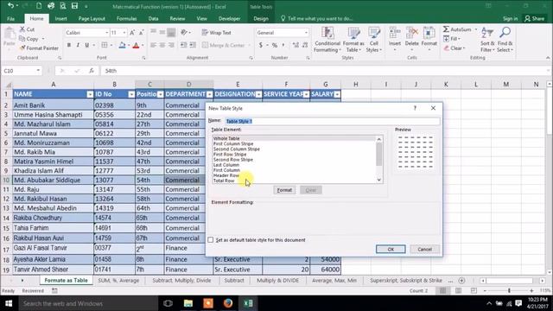
Task: Click the dialog help question mark
Action: tap(415, 108)
